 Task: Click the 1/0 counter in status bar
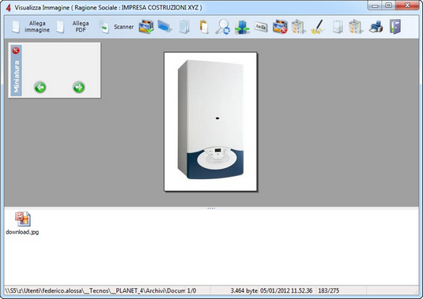click(192, 290)
